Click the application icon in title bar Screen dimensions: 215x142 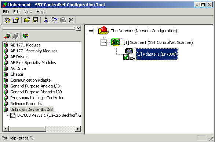[4, 5]
